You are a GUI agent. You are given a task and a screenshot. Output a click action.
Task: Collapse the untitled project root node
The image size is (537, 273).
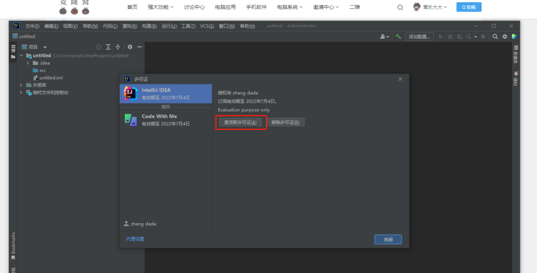tap(22, 56)
